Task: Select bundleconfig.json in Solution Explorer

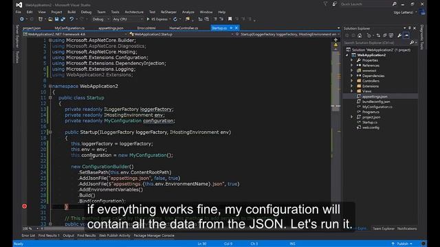Action: pyautogui.click(x=376, y=102)
